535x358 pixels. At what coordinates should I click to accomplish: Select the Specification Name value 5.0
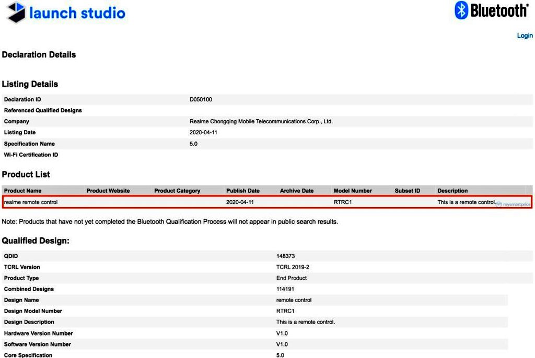click(x=193, y=144)
